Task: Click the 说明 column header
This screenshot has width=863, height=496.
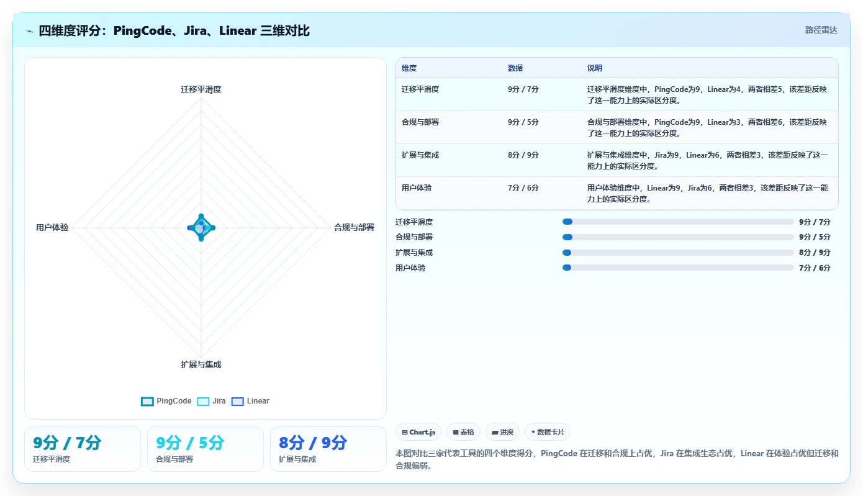Action: (595, 68)
